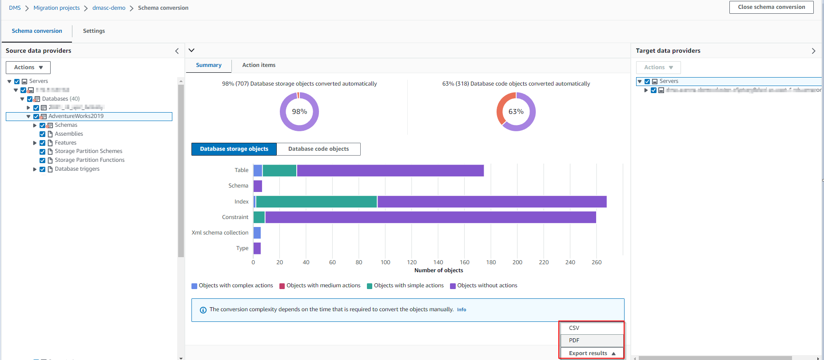Open the source Actions dropdown
The height and width of the screenshot is (360, 824).
tap(28, 67)
